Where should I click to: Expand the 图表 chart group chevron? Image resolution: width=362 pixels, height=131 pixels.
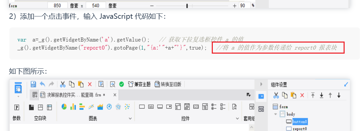click(x=130, y=119)
